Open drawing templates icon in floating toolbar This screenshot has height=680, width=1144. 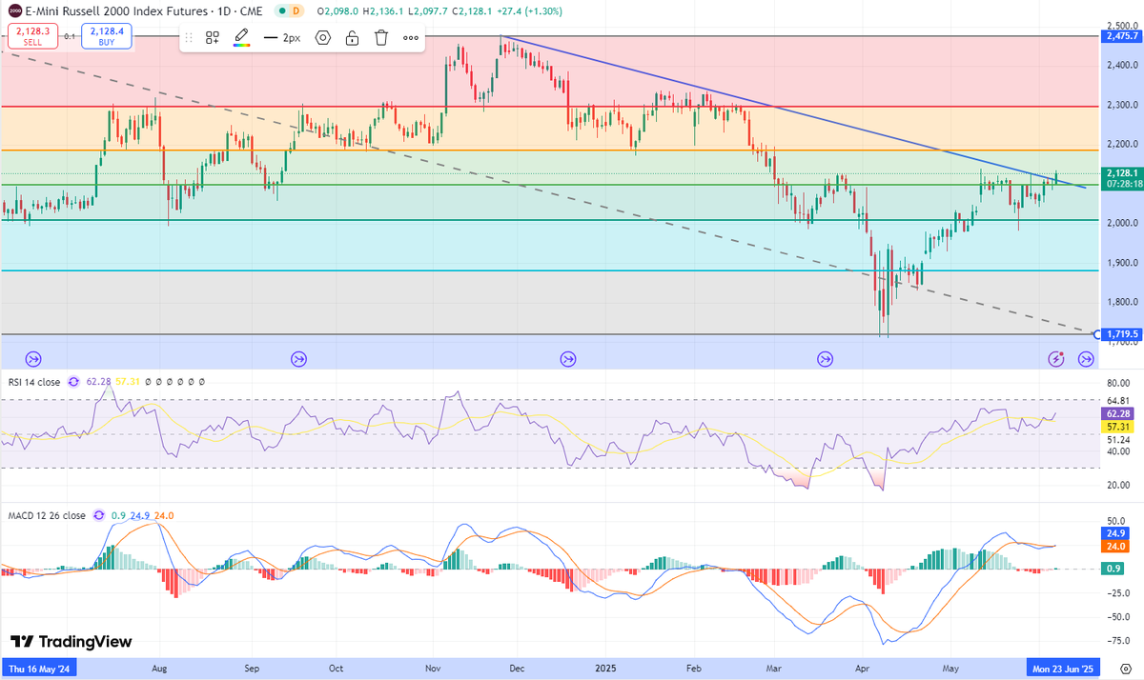(213, 38)
